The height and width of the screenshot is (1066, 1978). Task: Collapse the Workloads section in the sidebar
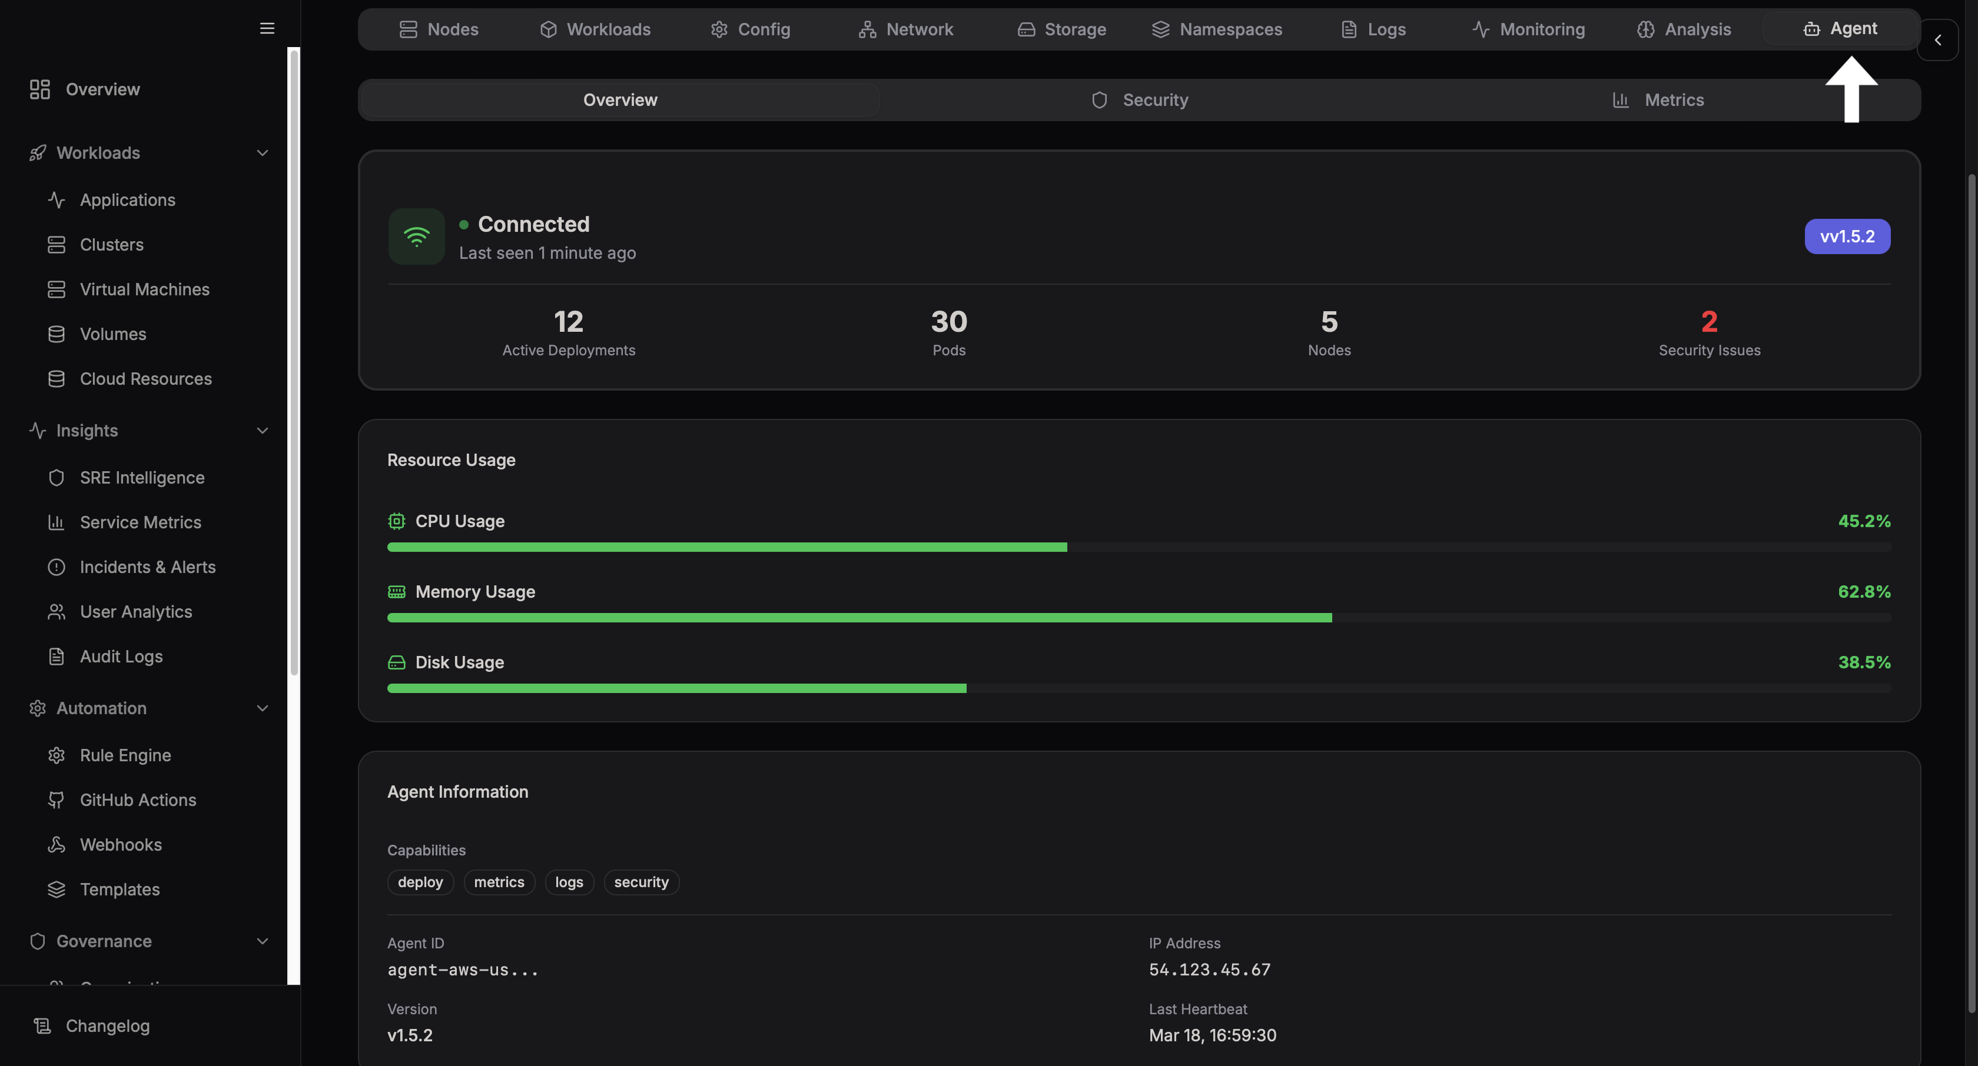(x=263, y=153)
